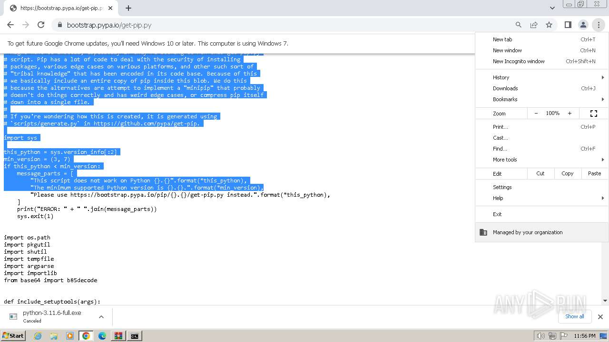Click the 100% zoom level value
609x342 pixels.
(x=553, y=114)
